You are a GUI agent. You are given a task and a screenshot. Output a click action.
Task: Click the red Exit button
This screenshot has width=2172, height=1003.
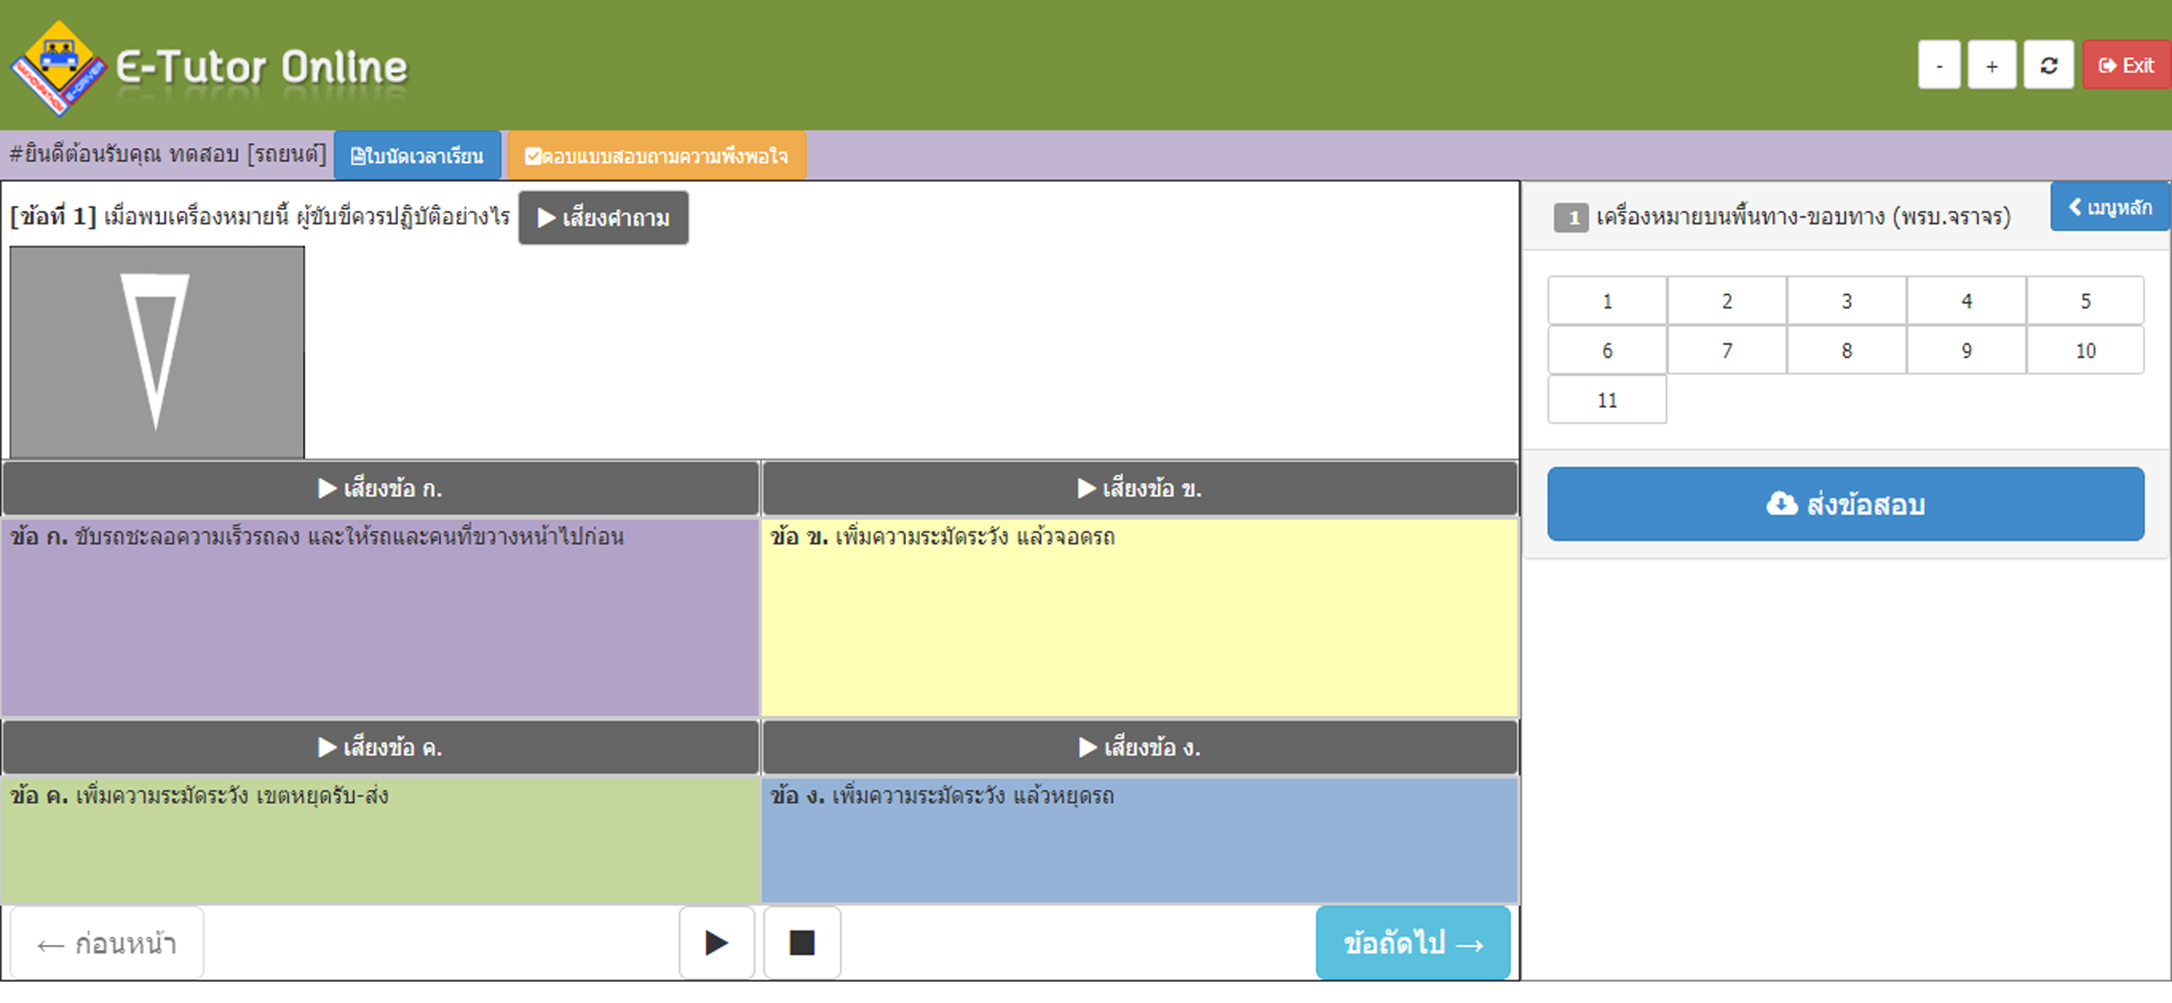2128,65
